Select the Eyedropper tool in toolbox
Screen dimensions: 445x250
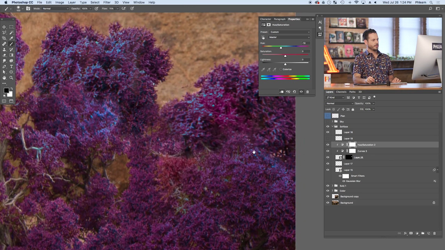point(11,38)
